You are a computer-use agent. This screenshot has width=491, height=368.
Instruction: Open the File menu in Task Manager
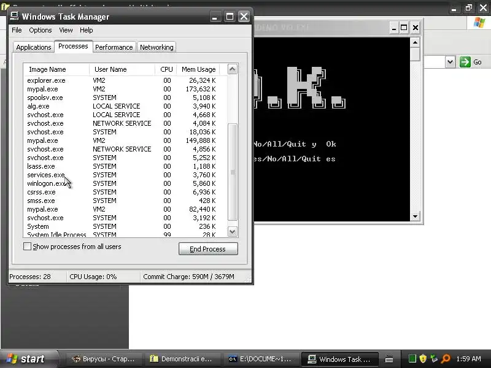[17, 30]
